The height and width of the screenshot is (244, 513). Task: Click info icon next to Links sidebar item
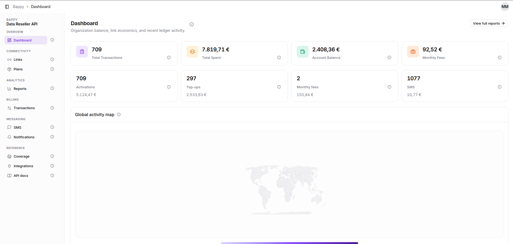[52, 59]
